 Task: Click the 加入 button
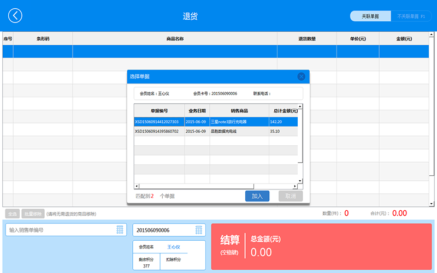(257, 196)
